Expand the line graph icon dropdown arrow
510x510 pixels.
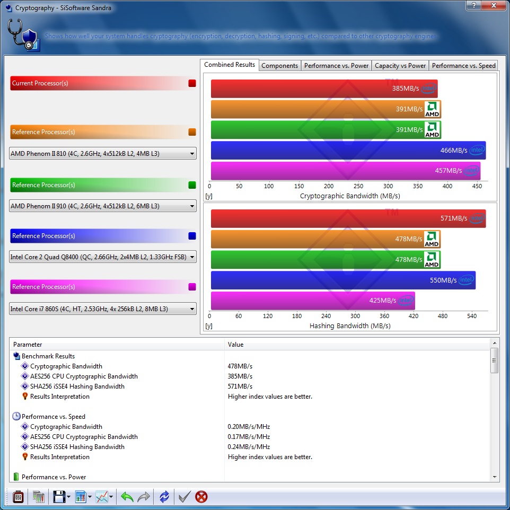click(x=111, y=497)
